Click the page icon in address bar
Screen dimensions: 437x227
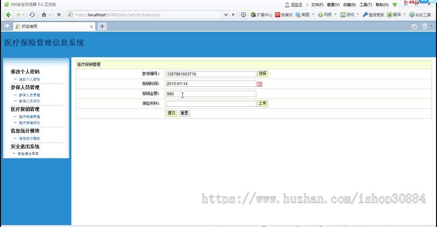(70, 15)
